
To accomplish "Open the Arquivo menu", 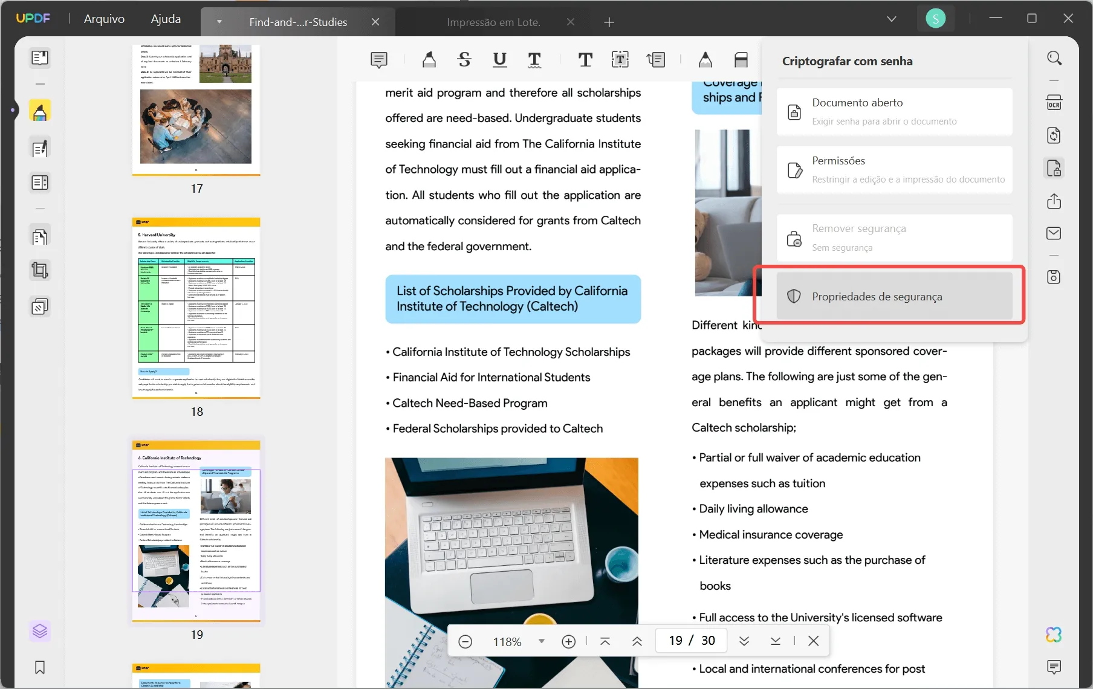I will 104,19.
